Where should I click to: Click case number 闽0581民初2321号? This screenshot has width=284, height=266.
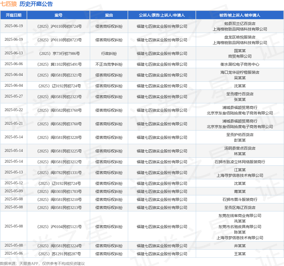click(60, 75)
